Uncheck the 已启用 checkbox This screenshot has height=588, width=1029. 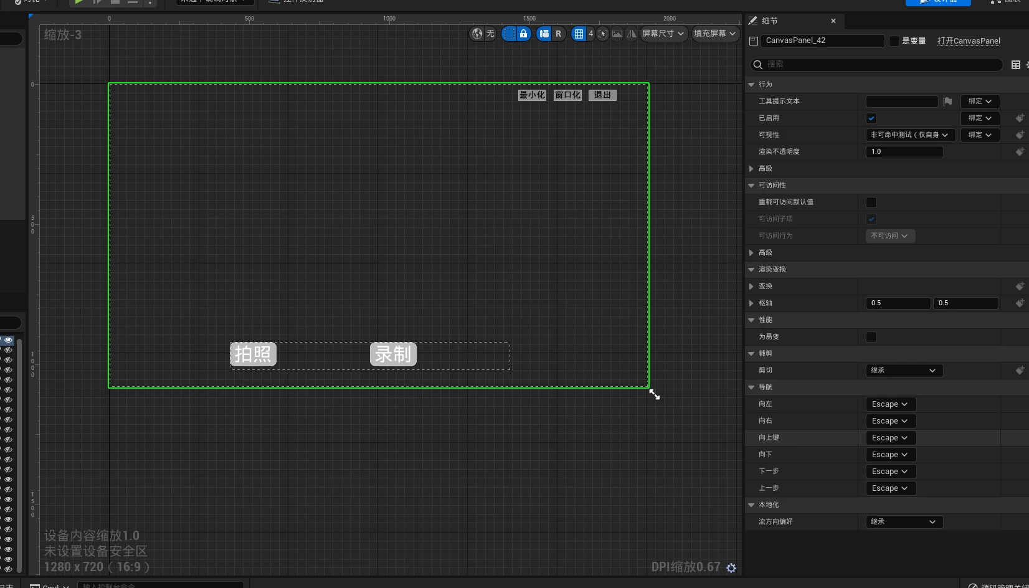click(x=871, y=118)
